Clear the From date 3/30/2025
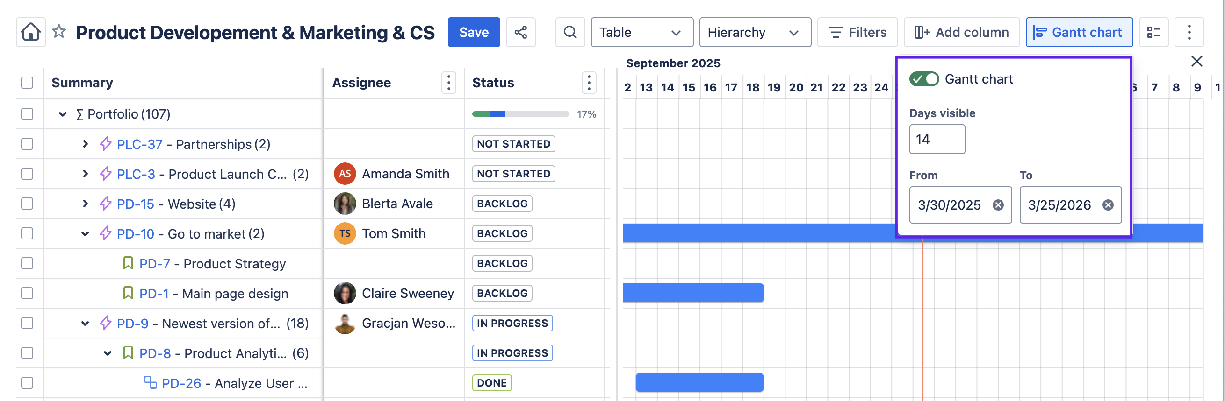 (x=998, y=205)
